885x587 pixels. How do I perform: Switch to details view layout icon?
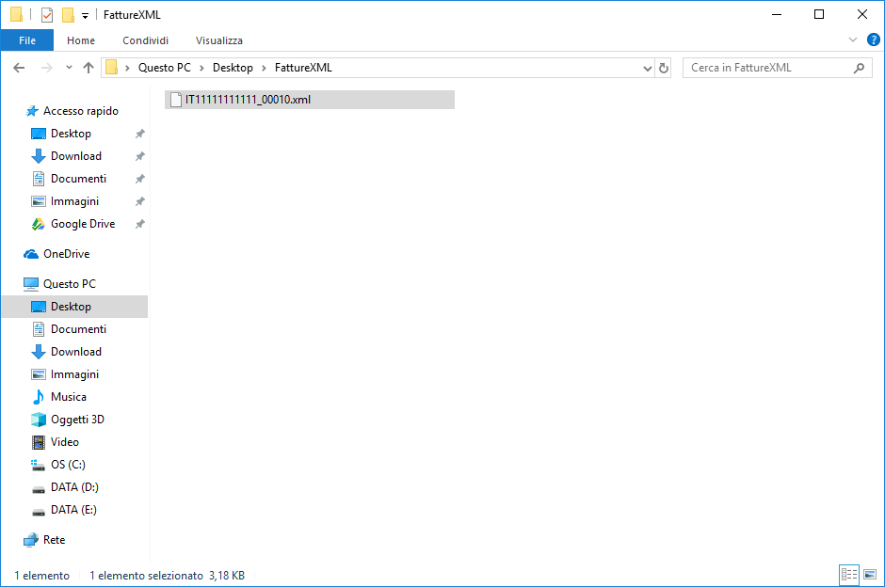(847, 575)
